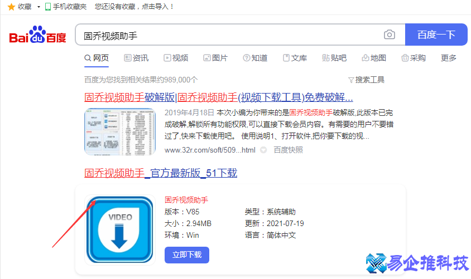Expand the 收藏 dropdown arrow
This screenshot has height=279, width=471.
(x=39, y=7)
